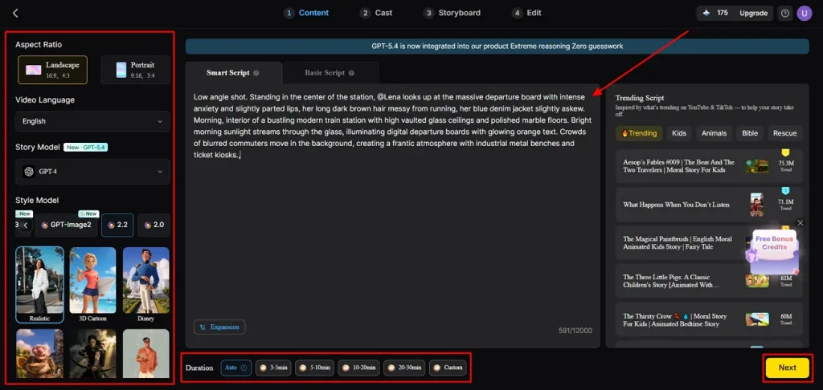Open The Three Little Pigs script

(x=709, y=281)
